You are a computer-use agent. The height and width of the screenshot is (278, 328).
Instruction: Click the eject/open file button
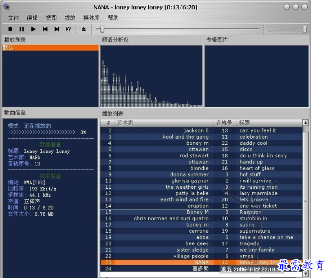tap(84, 29)
